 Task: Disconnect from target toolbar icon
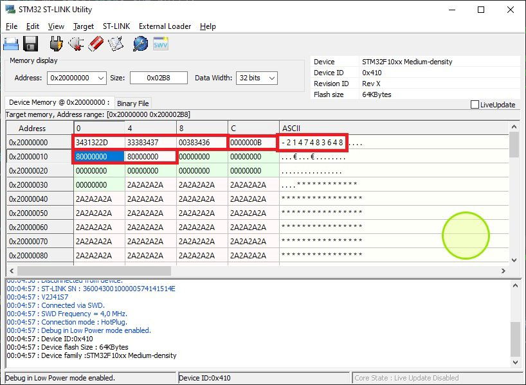coord(76,44)
